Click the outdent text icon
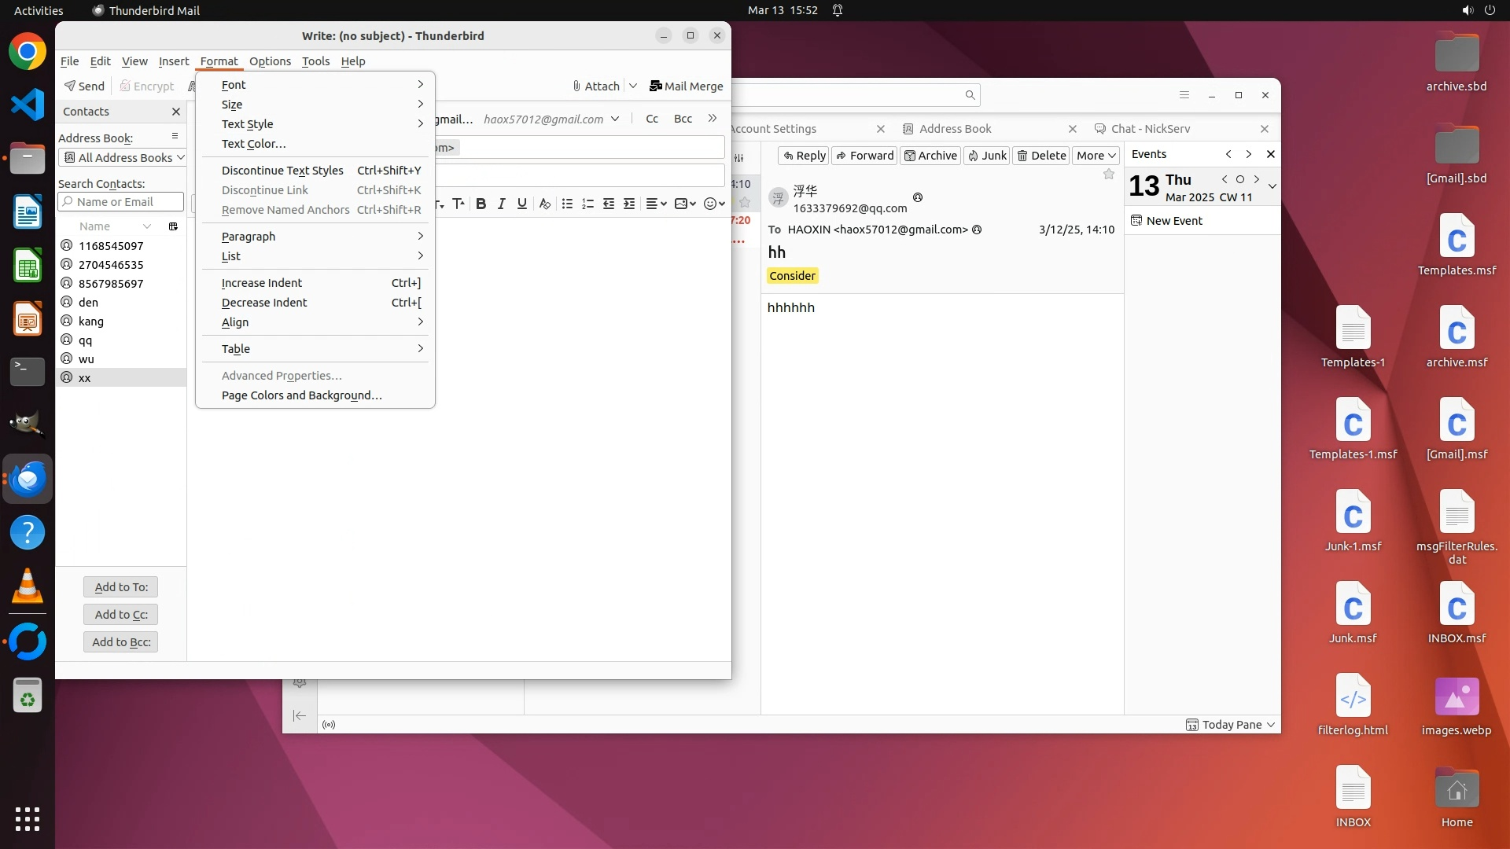 tap(608, 204)
